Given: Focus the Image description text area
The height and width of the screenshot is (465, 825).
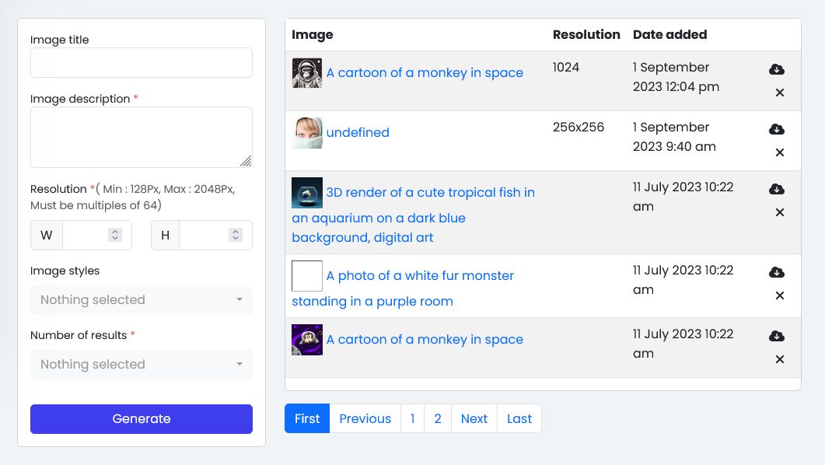Looking at the screenshot, I should point(142,137).
